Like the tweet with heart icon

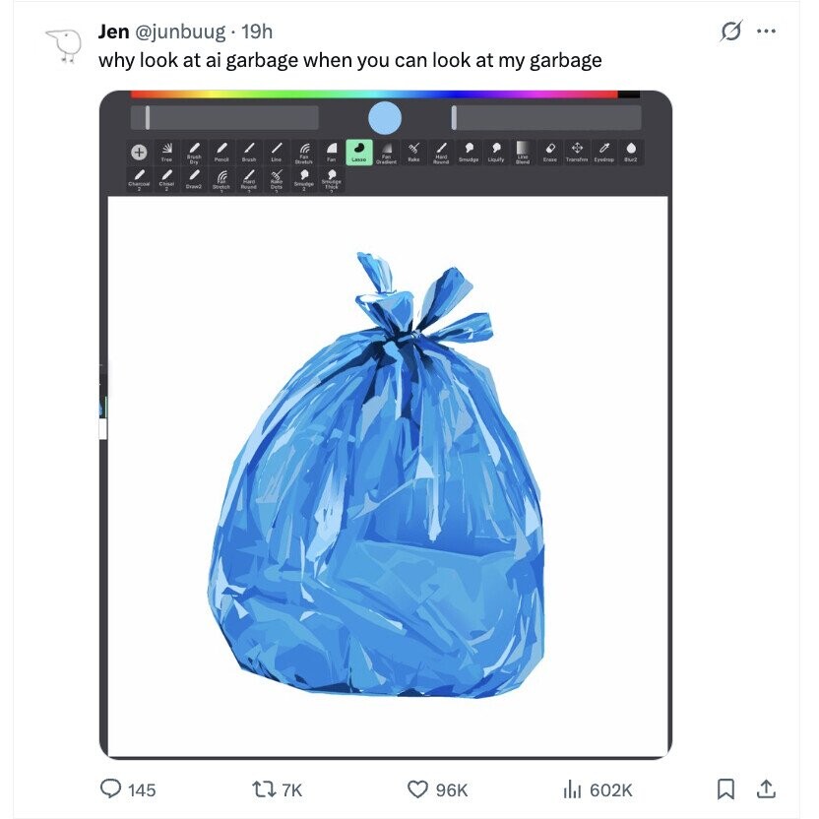click(x=419, y=789)
